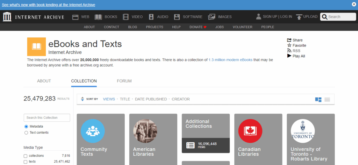Screen dimensions: 358x165
Task: Switch to tile grid view
Action: click(x=318, y=99)
